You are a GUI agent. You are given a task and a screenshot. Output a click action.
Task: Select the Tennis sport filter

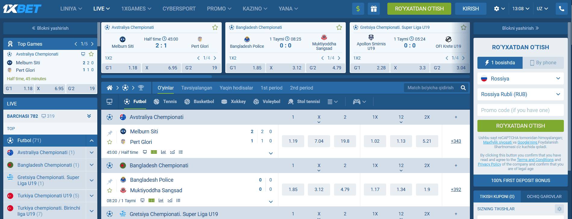pos(165,102)
